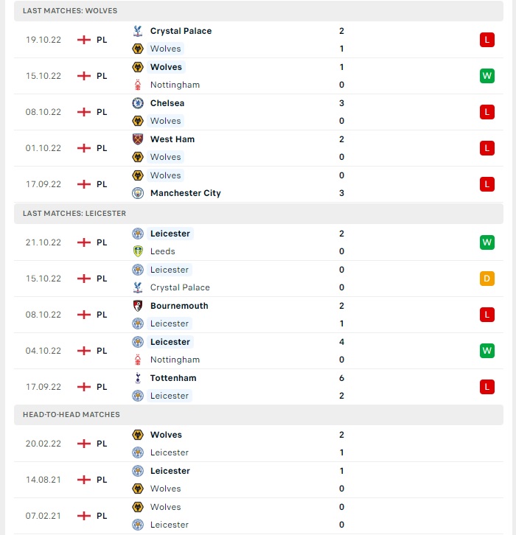Click the orange D badge for Leicester draw

(x=487, y=279)
